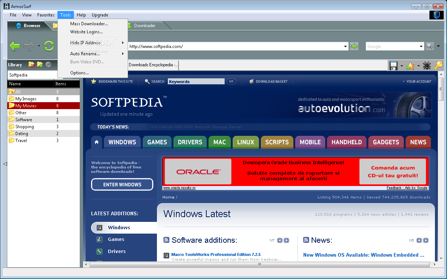Click the delete folder icon in Library
Image resolution: width=447 pixels, height=279 pixels.
31,64
